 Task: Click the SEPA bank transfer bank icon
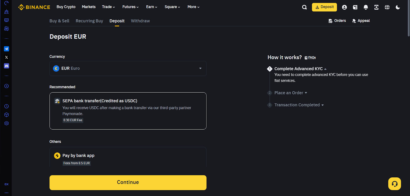(x=57, y=101)
